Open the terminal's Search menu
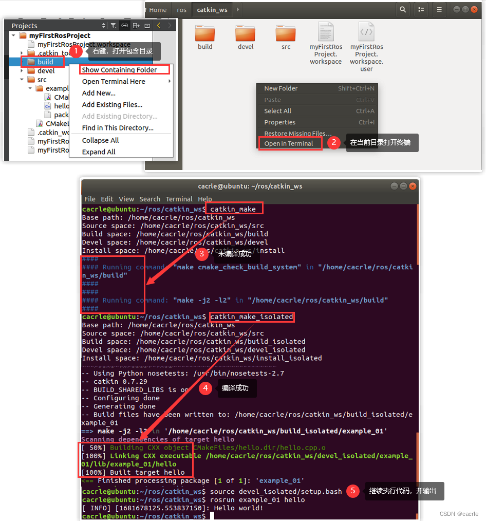Screen dimensions: 486x521 [x=149, y=199]
